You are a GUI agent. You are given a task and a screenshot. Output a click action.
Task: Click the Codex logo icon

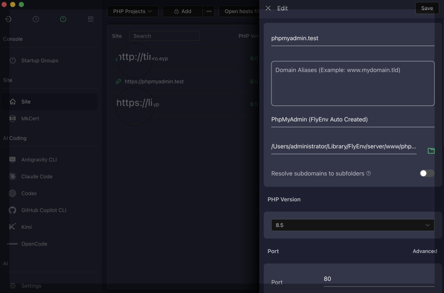pyautogui.click(x=13, y=193)
